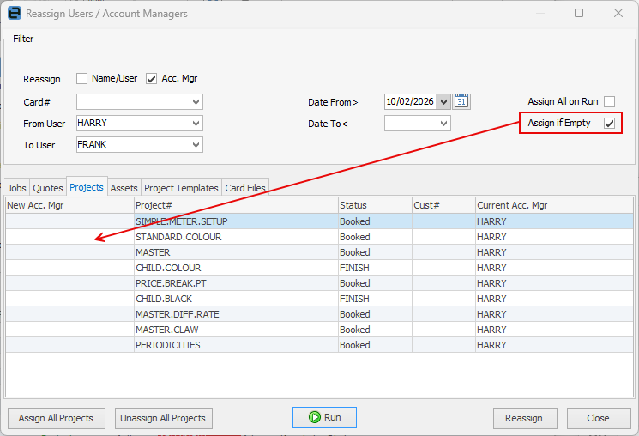This screenshot has width=639, height=436.
Task: Uncheck the Acc. Mgr checkbox
Action: (152, 78)
